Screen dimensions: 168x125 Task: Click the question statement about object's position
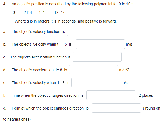click(73, 4)
